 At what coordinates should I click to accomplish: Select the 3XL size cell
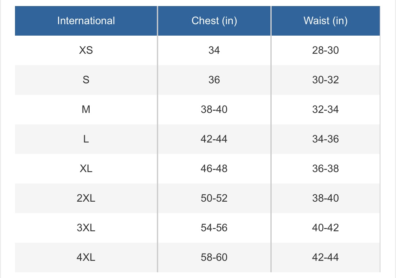[x=86, y=228]
